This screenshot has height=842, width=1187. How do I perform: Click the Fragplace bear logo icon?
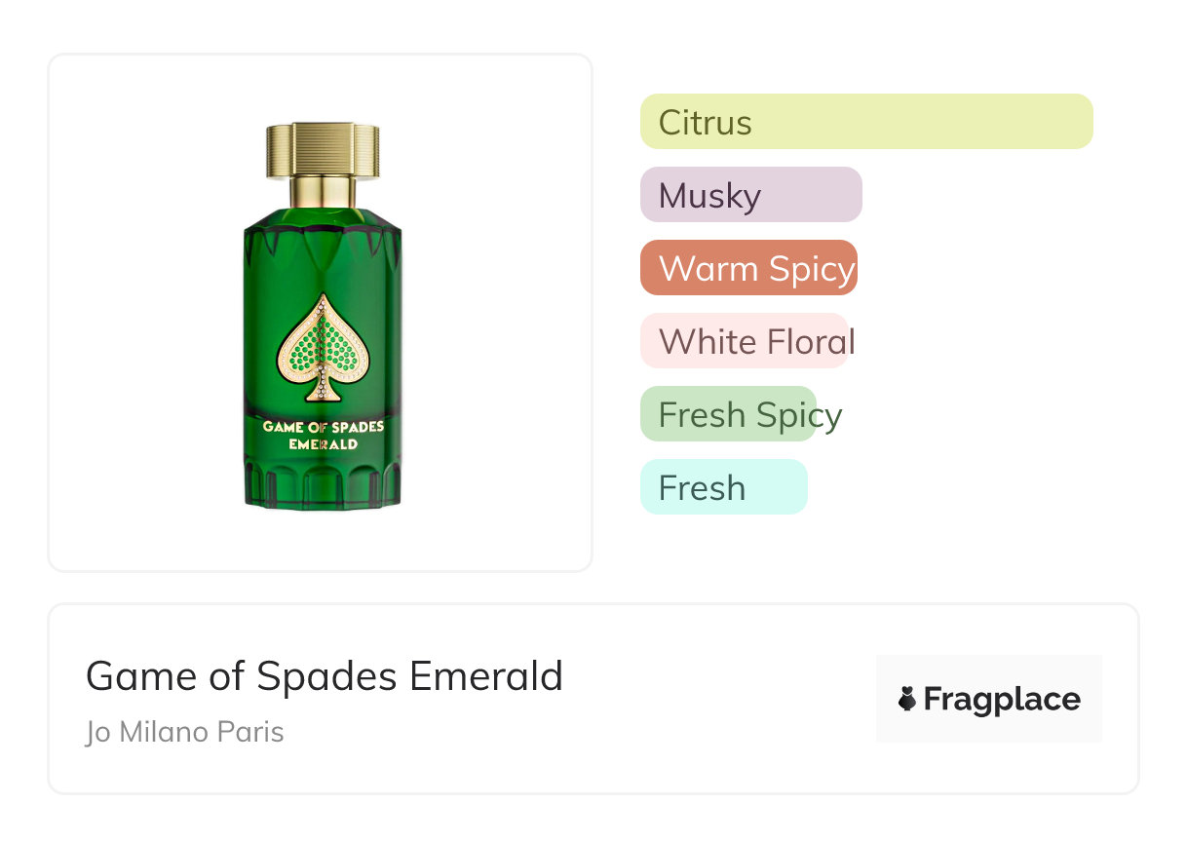pos(907,699)
